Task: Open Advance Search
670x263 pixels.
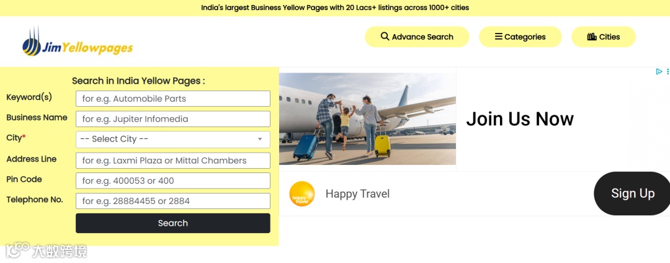Action: tap(417, 37)
